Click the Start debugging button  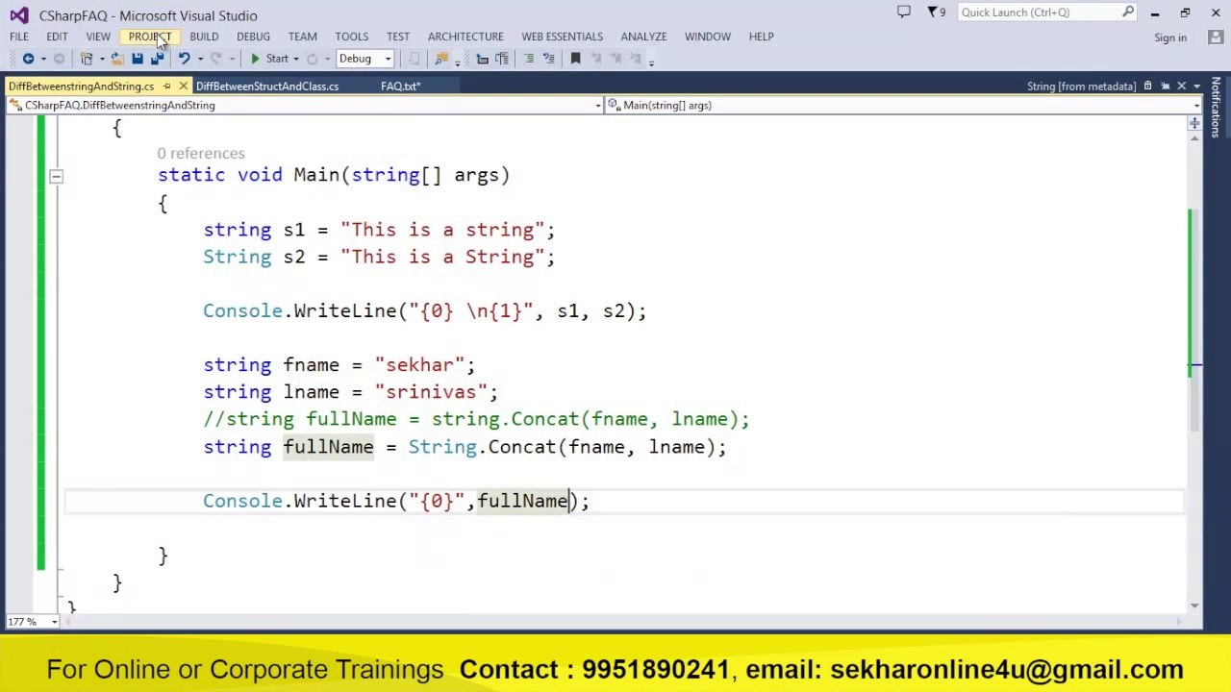coord(269,59)
